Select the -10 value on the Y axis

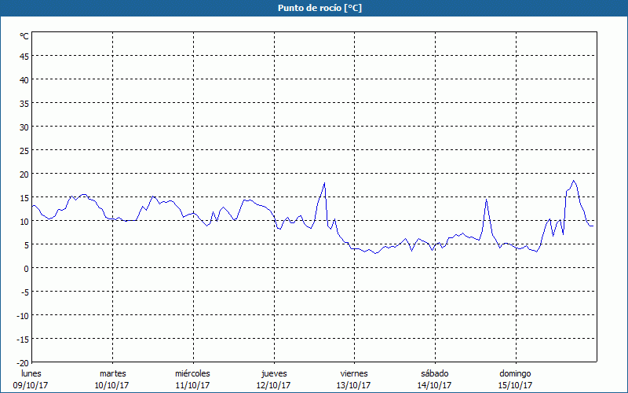tap(22, 315)
